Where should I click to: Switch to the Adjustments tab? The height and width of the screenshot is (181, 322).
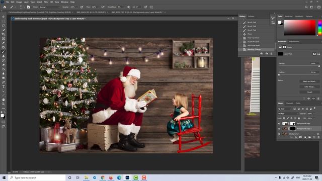(x=294, y=42)
